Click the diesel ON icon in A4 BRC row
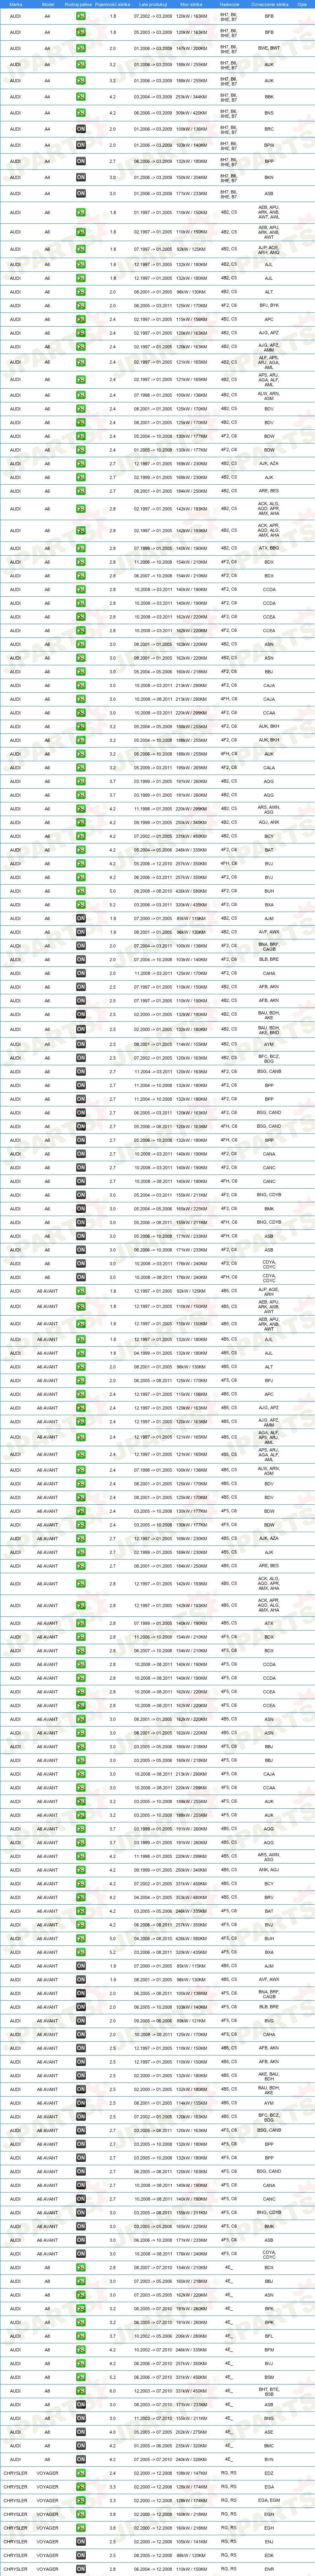Image resolution: width=315 pixels, height=2576 pixels. coord(81,129)
